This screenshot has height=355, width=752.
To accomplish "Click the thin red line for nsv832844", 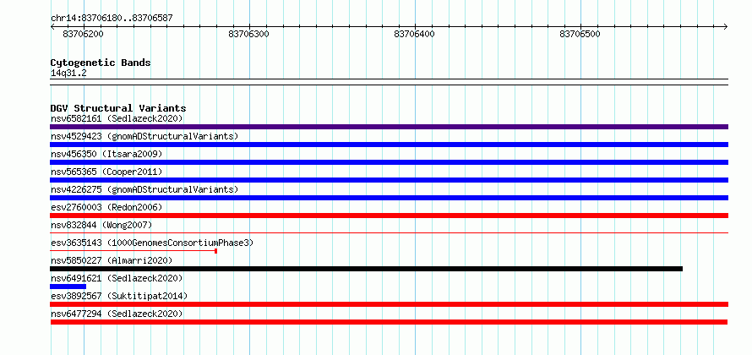I will [x=389, y=233].
